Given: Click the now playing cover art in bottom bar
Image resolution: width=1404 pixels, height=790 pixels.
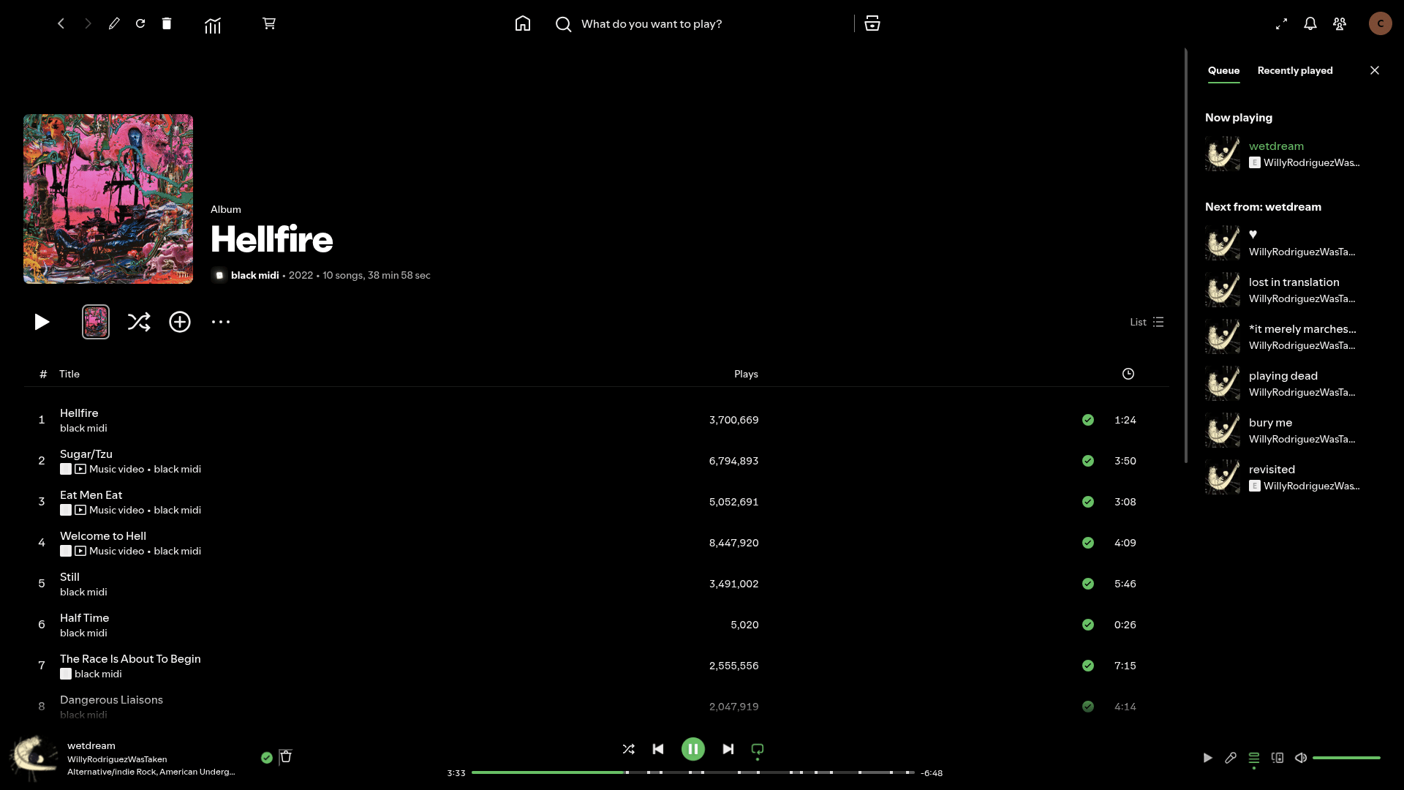Looking at the screenshot, I should (x=34, y=758).
